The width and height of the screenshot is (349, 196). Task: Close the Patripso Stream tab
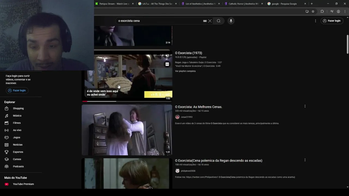click(133, 4)
